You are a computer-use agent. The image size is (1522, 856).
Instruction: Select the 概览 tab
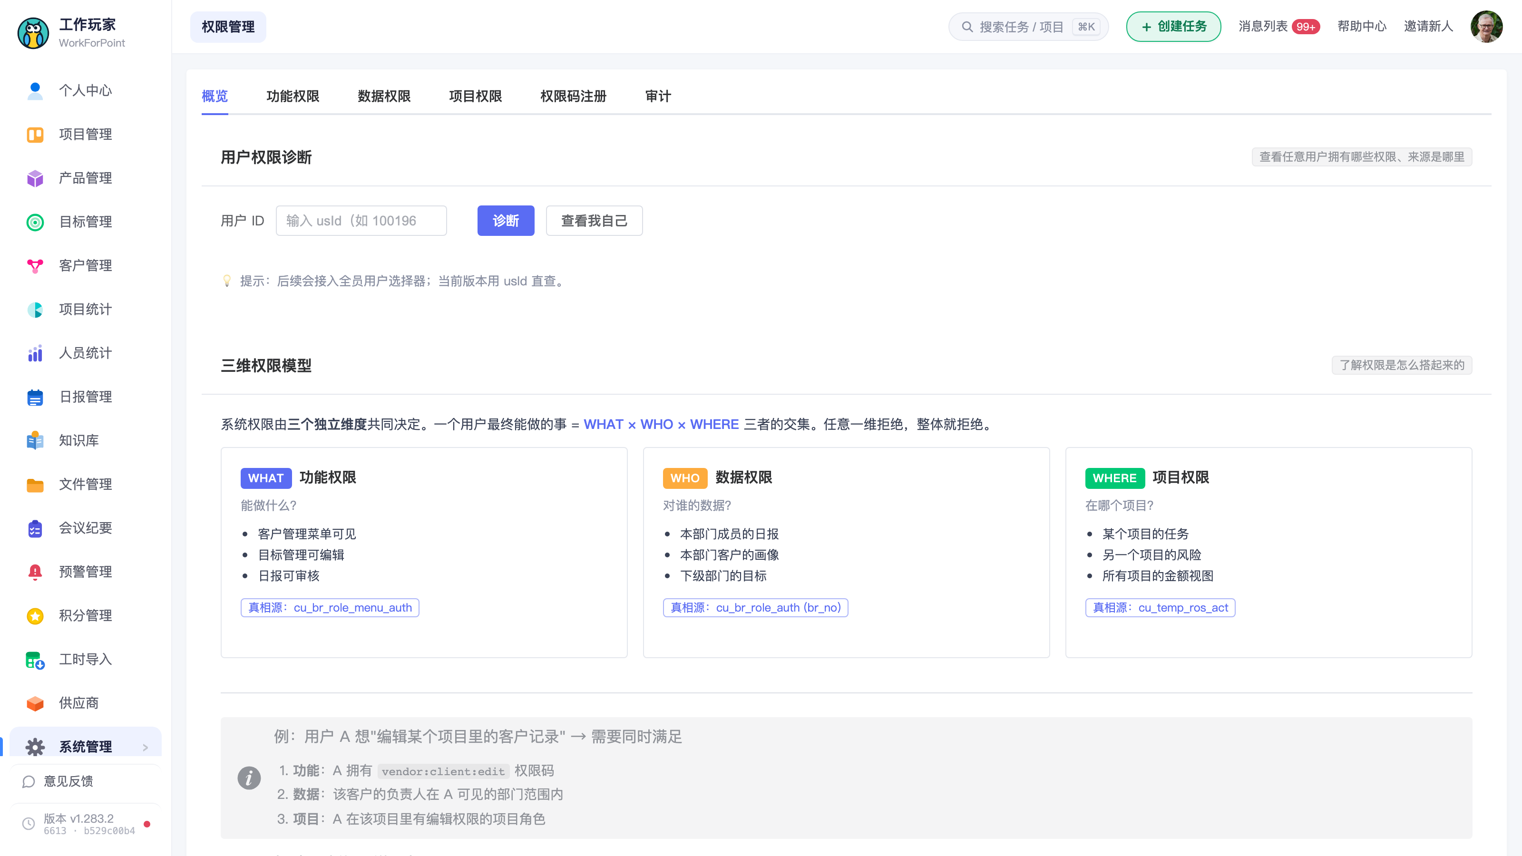215,96
